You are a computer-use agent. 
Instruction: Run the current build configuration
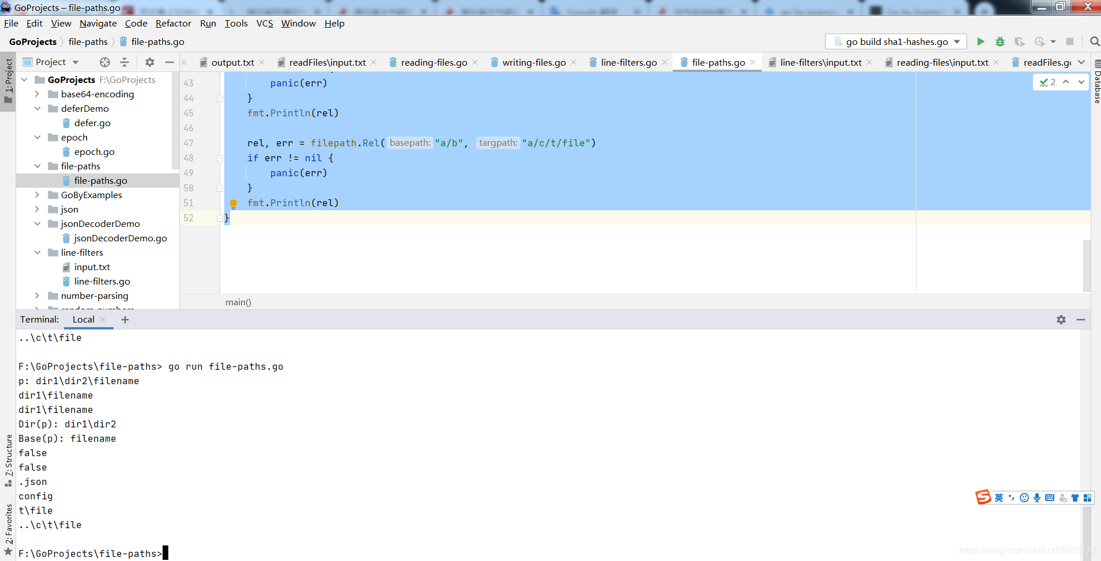click(x=981, y=41)
